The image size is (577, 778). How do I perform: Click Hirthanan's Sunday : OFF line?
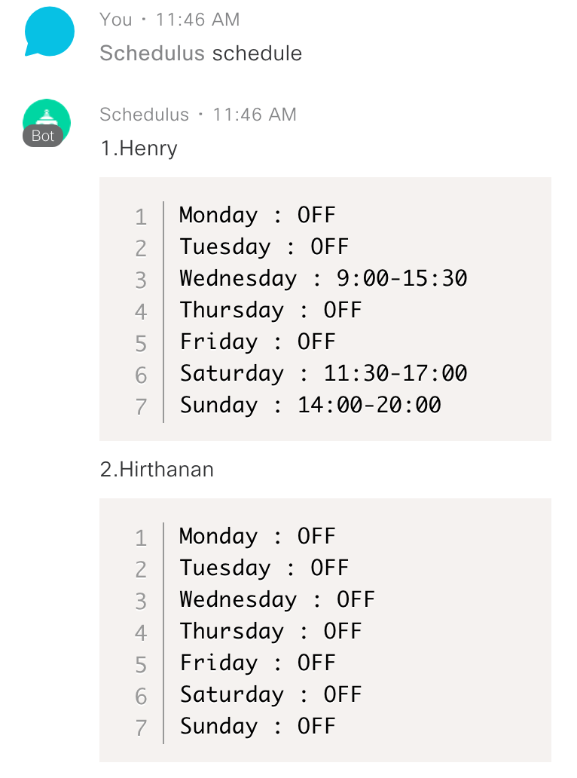coord(257,727)
